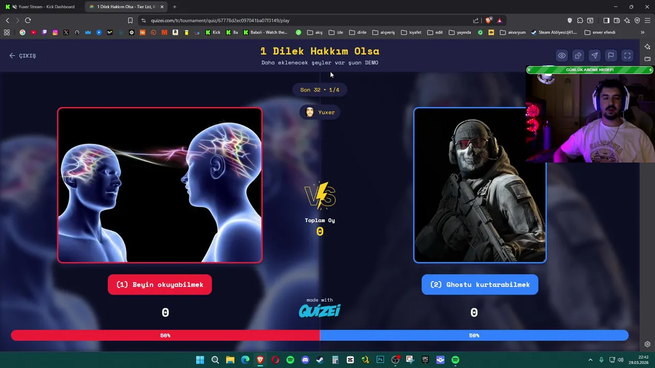Open Calculator from the taskbar

click(x=335, y=360)
